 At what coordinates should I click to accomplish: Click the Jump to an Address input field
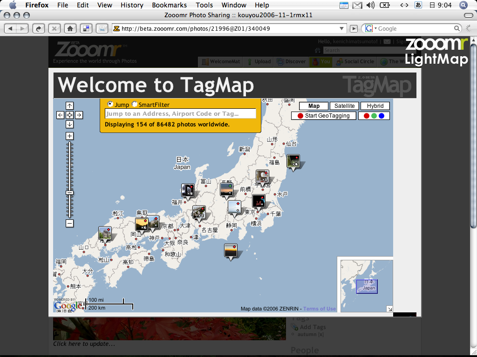coord(180,113)
